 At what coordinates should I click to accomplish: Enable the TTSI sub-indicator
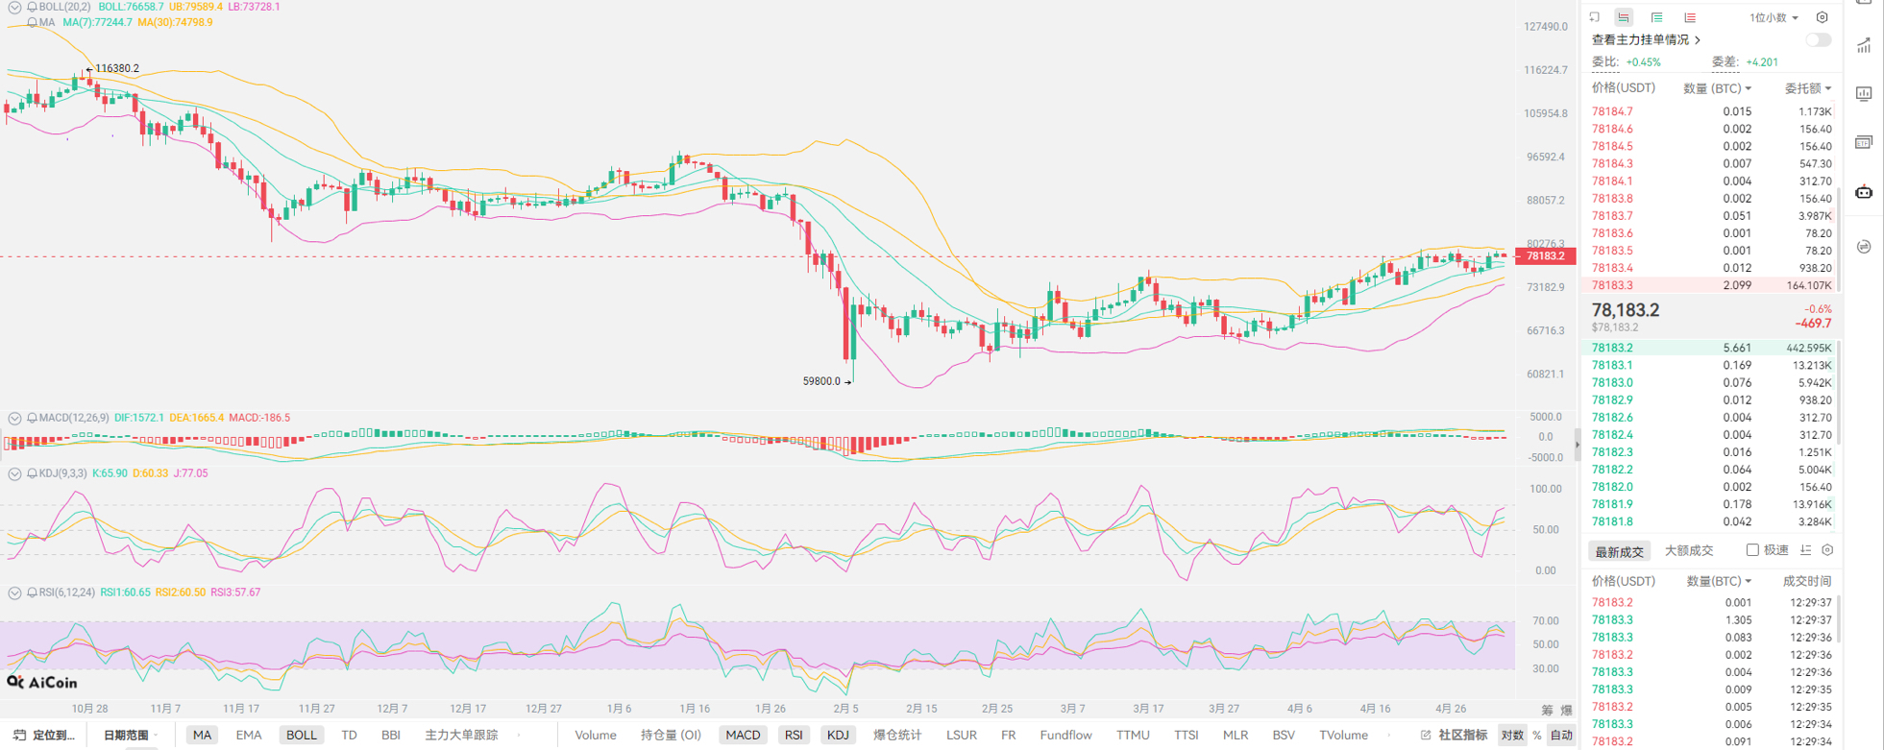[1187, 736]
